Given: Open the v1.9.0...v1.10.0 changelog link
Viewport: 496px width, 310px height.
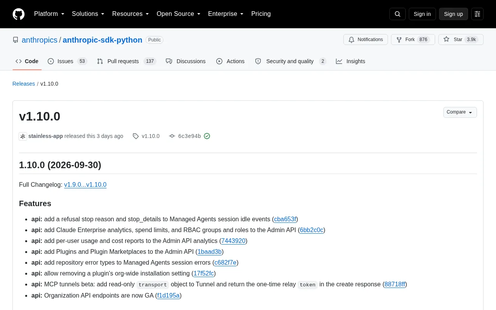Looking at the screenshot, I should coord(85,185).
